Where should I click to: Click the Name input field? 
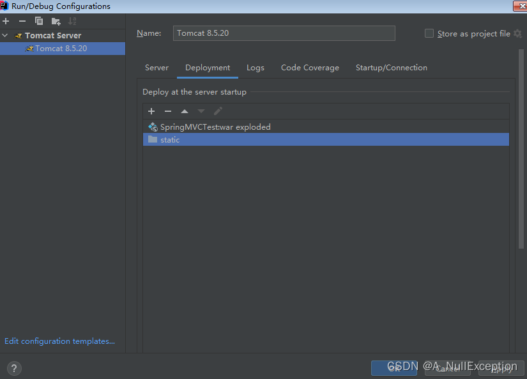[284, 33]
